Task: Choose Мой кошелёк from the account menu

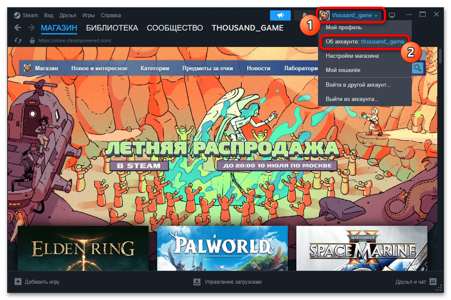Action: point(343,70)
